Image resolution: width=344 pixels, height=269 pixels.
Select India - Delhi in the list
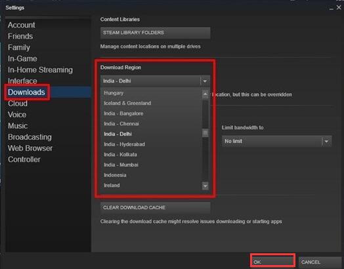click(151, 134)
